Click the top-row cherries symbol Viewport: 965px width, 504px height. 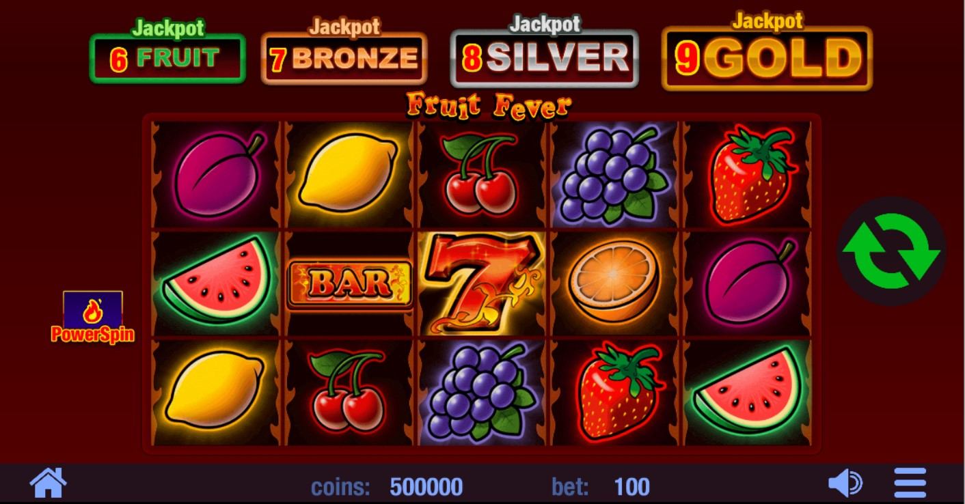(480, 174)
